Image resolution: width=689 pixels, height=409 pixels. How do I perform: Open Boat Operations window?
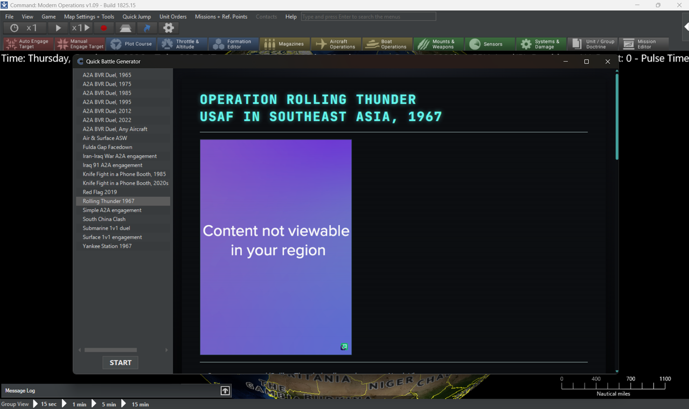point(387,44)
